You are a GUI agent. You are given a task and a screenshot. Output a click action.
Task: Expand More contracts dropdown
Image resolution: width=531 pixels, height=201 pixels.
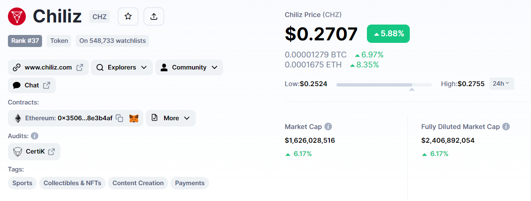(171, 118)
